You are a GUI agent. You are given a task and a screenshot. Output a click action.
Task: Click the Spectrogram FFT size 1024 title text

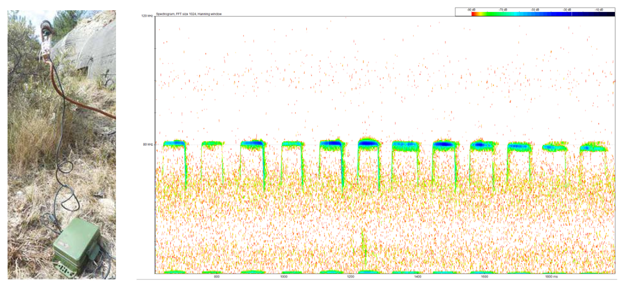point(189,14)
